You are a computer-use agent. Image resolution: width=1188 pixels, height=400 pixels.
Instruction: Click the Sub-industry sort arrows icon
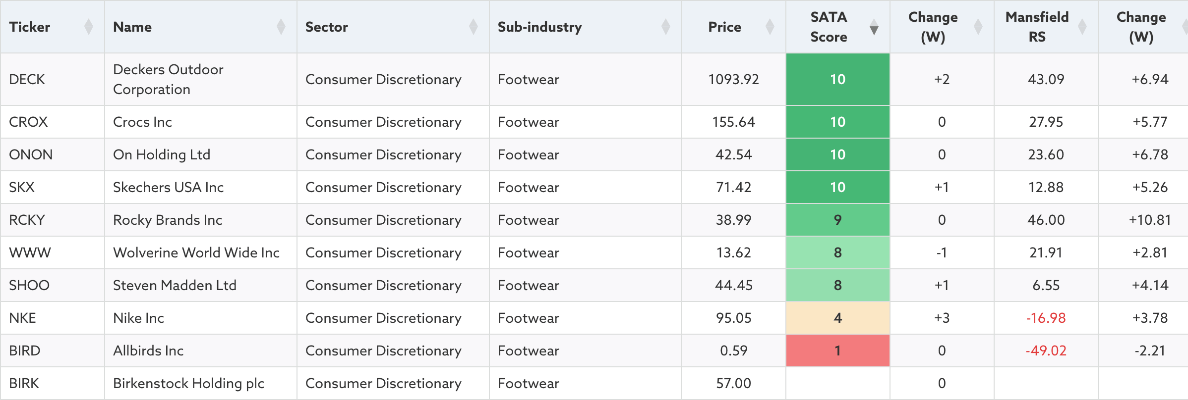coord(666,27)
